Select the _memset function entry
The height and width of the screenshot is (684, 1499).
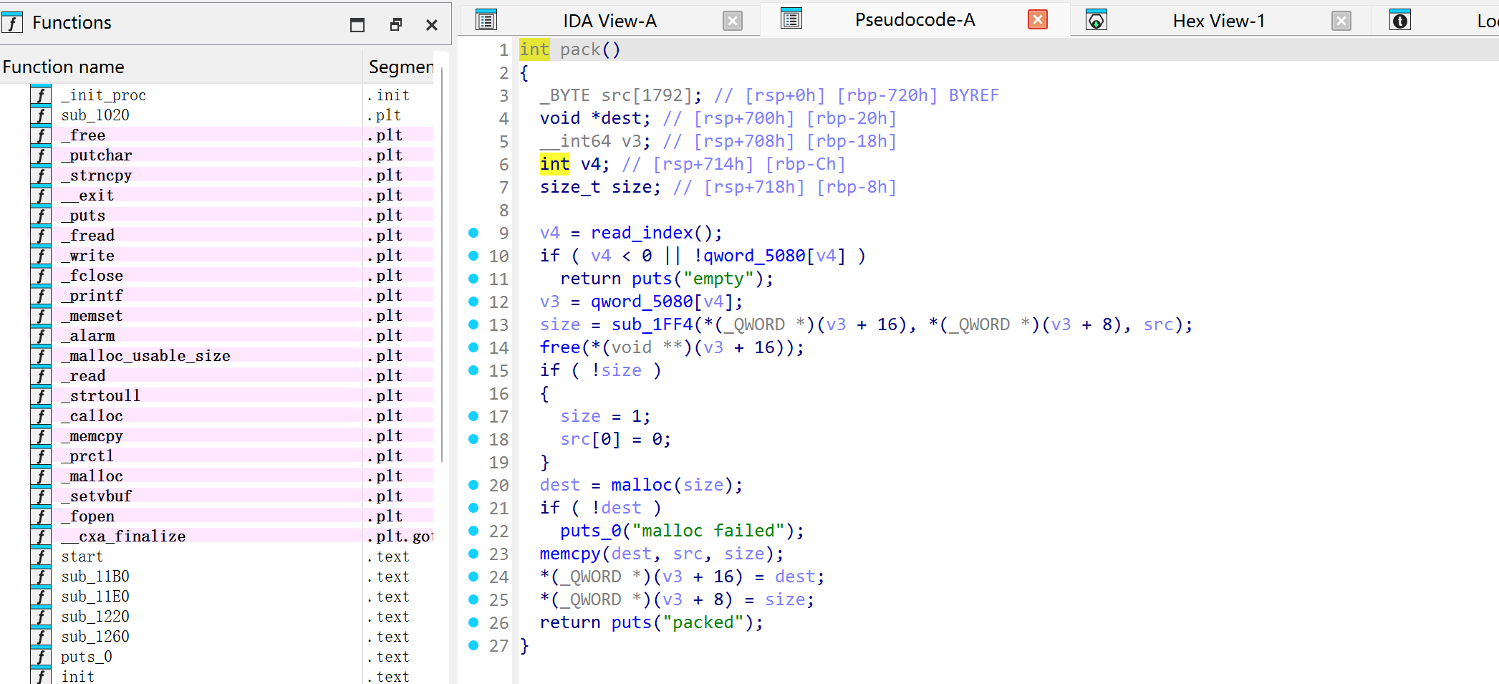tap(217, 315)
